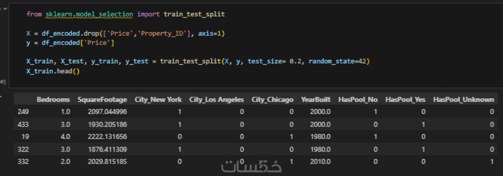Click the SquareFootage column header
The image size is (503, 176).
point(102,100)
